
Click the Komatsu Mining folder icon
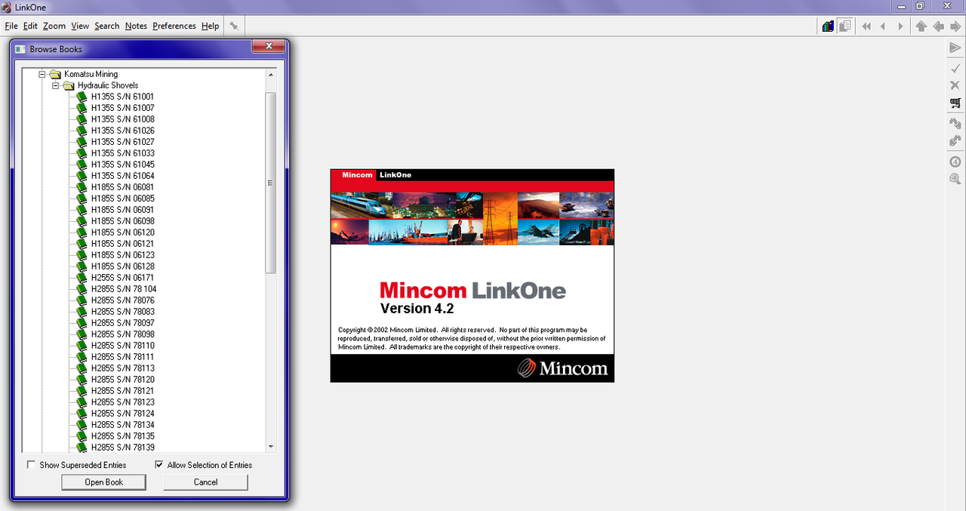pyautogui.click(x=55, y=74)
